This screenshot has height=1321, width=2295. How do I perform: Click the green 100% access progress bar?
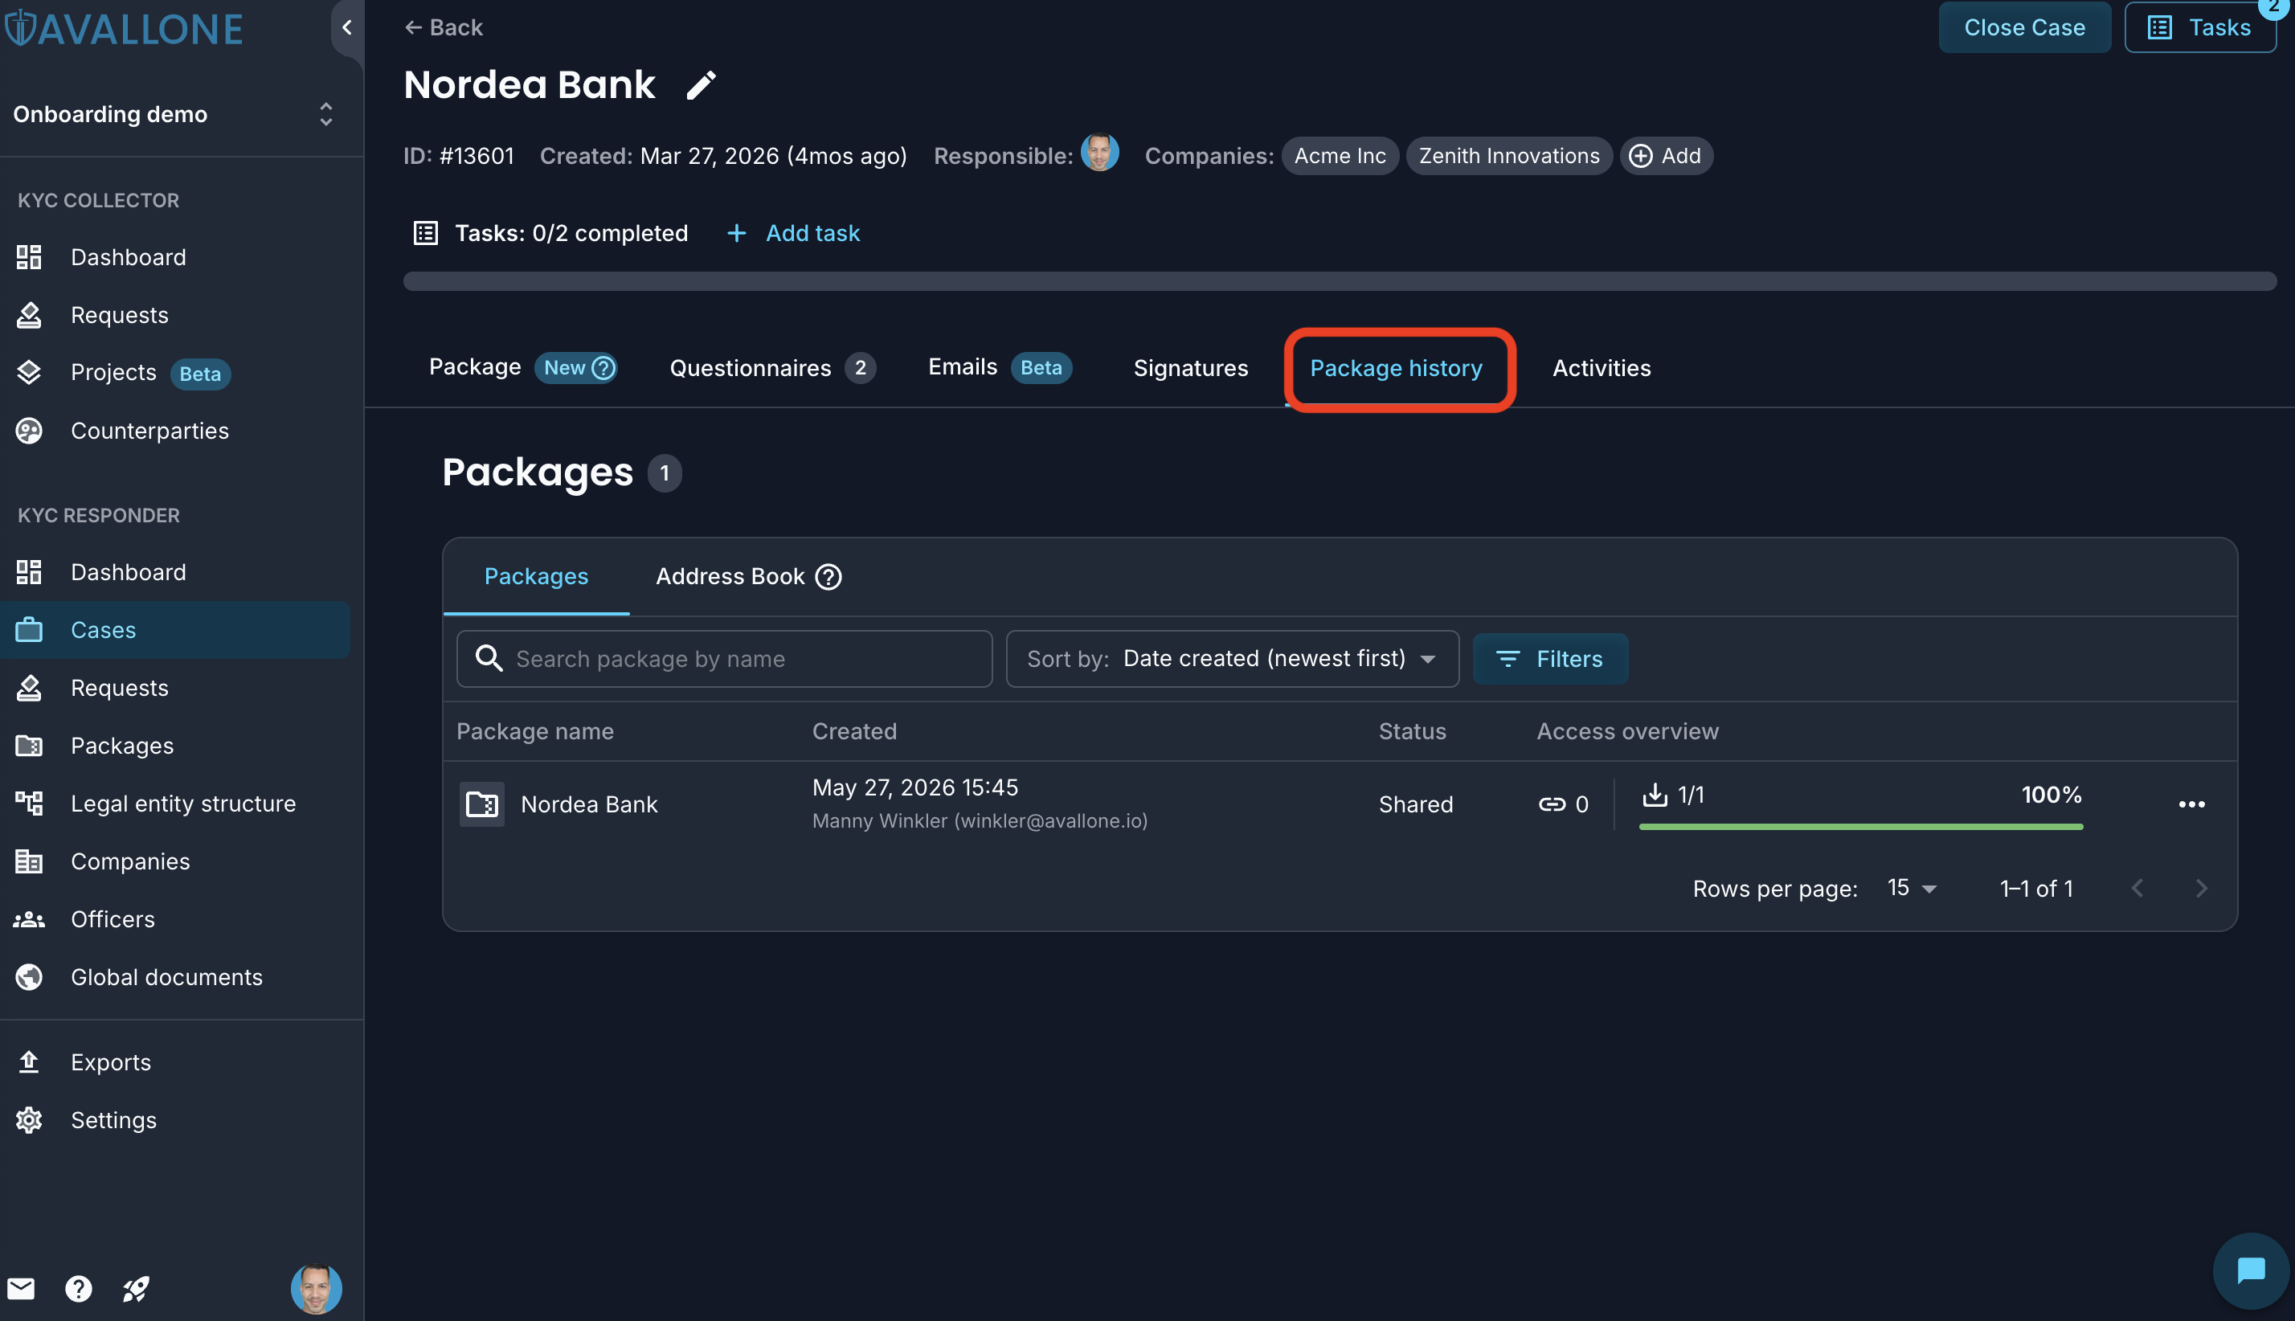(x=1860, y=827)
